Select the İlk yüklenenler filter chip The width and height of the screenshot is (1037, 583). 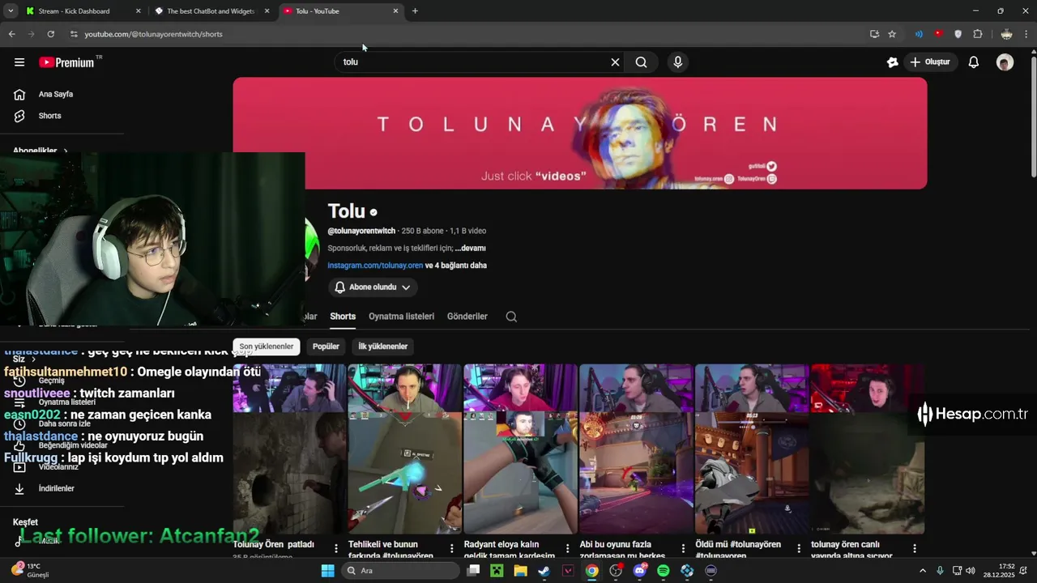click(x=382, y=347)
